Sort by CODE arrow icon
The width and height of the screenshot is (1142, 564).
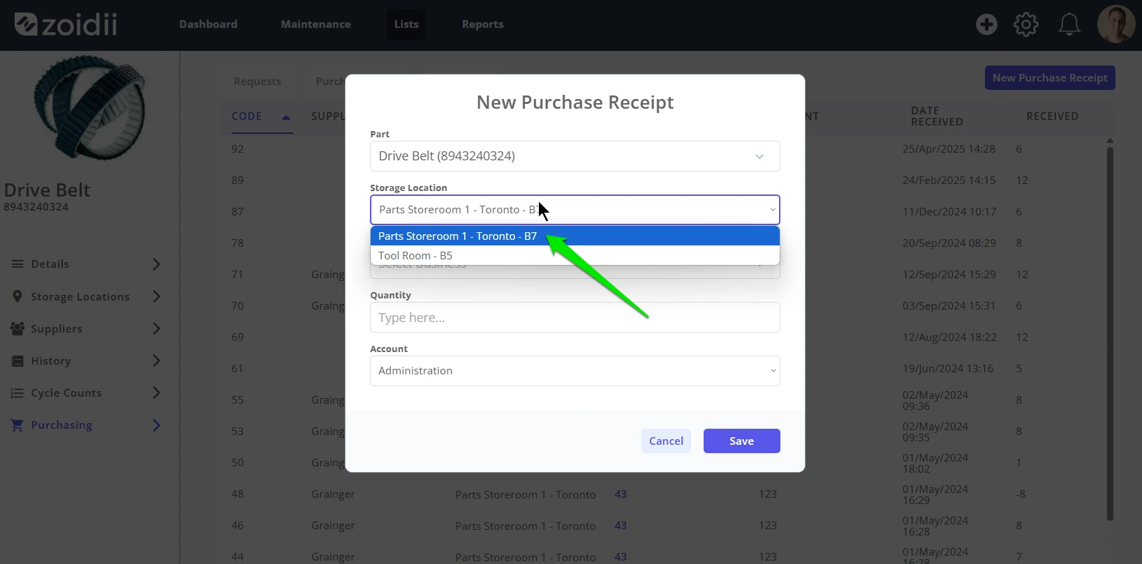point(285,117)
